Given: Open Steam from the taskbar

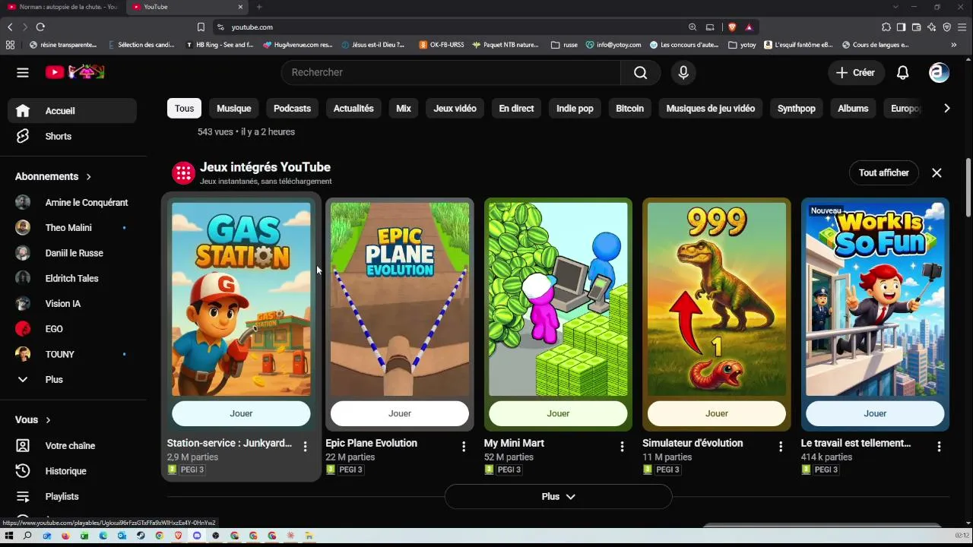Looking at the screenshot, I should pos(141,536).
